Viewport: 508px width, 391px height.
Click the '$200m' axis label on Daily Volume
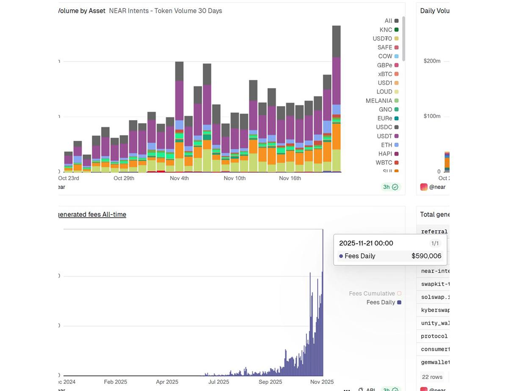tap(432, 61)
